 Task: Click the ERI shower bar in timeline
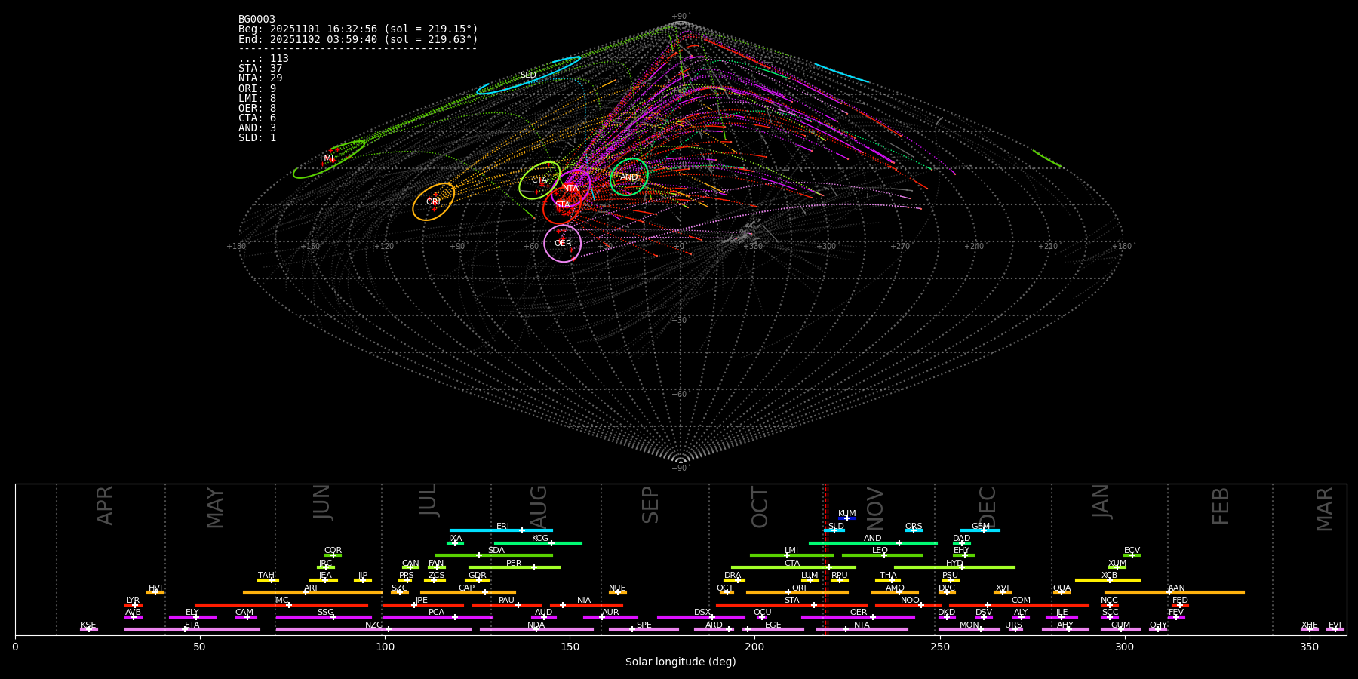tap(501, 530)
